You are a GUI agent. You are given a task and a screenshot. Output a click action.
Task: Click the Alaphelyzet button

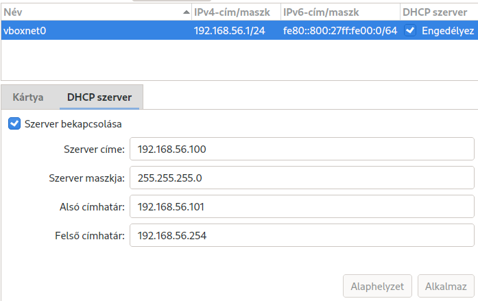(377, 286)
